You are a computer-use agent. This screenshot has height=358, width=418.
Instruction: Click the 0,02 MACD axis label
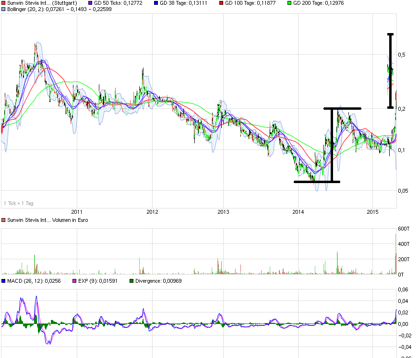[x=403, y=312]
